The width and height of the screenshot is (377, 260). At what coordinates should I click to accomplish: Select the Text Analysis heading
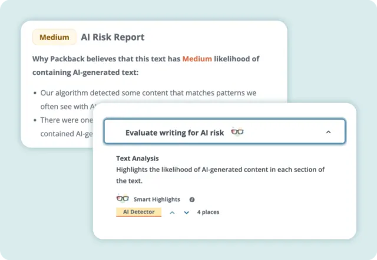137,158
